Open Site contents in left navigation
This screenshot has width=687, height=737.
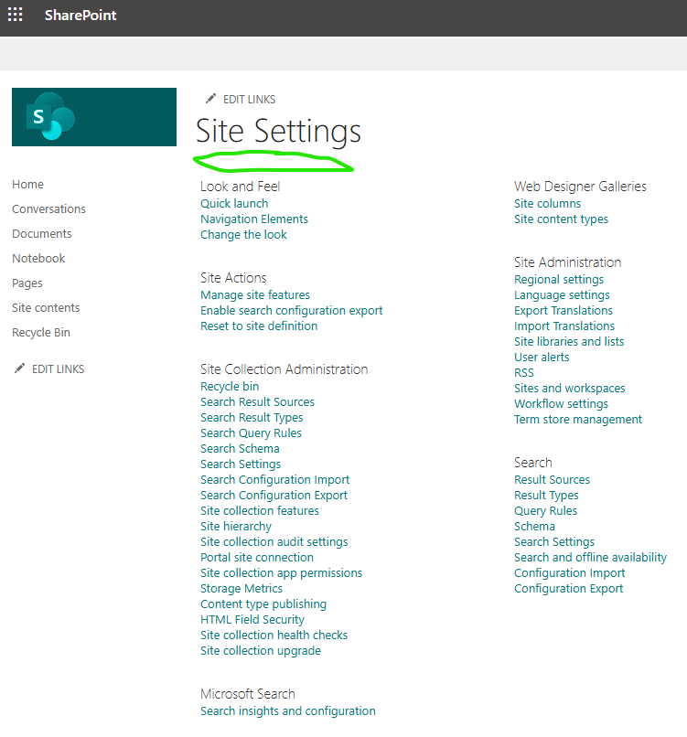click(x=46, y=307)
